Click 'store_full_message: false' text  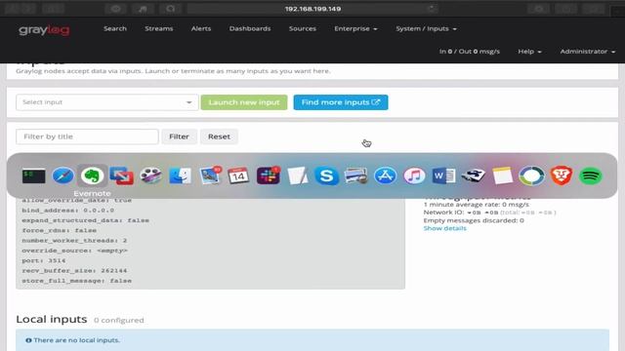pyautogui.click(x=76, y=281)
